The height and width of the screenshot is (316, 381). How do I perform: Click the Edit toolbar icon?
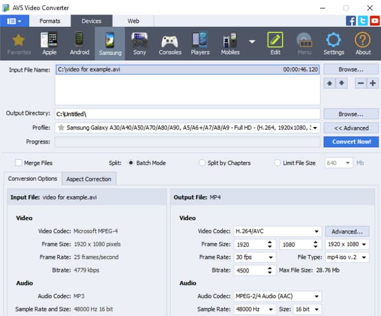pos(275,43)
